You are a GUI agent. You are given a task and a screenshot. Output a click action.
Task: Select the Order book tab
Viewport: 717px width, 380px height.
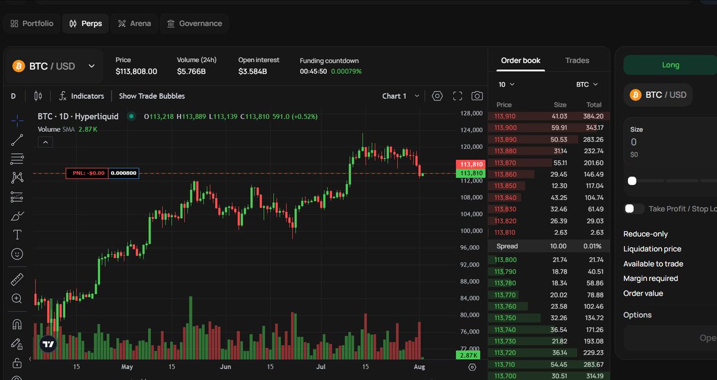[520, 60]
